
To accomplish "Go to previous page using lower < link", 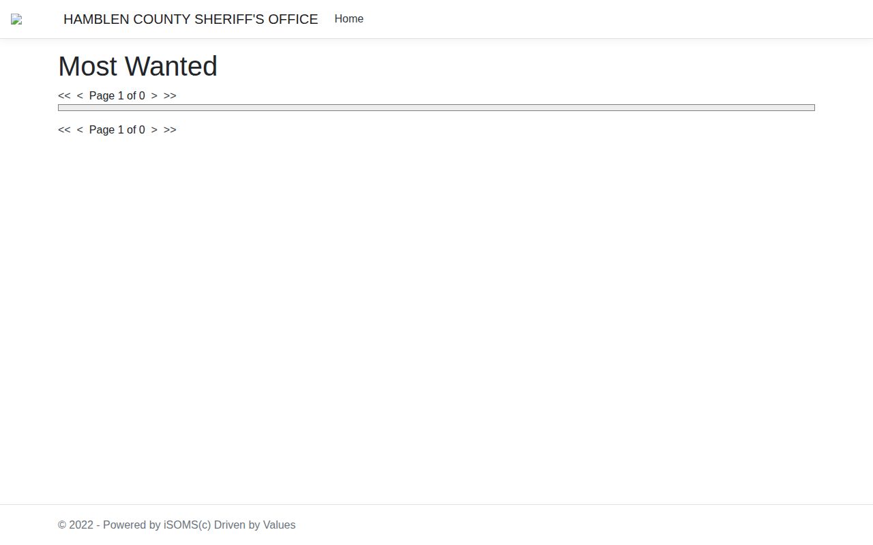I will (80, 130).
